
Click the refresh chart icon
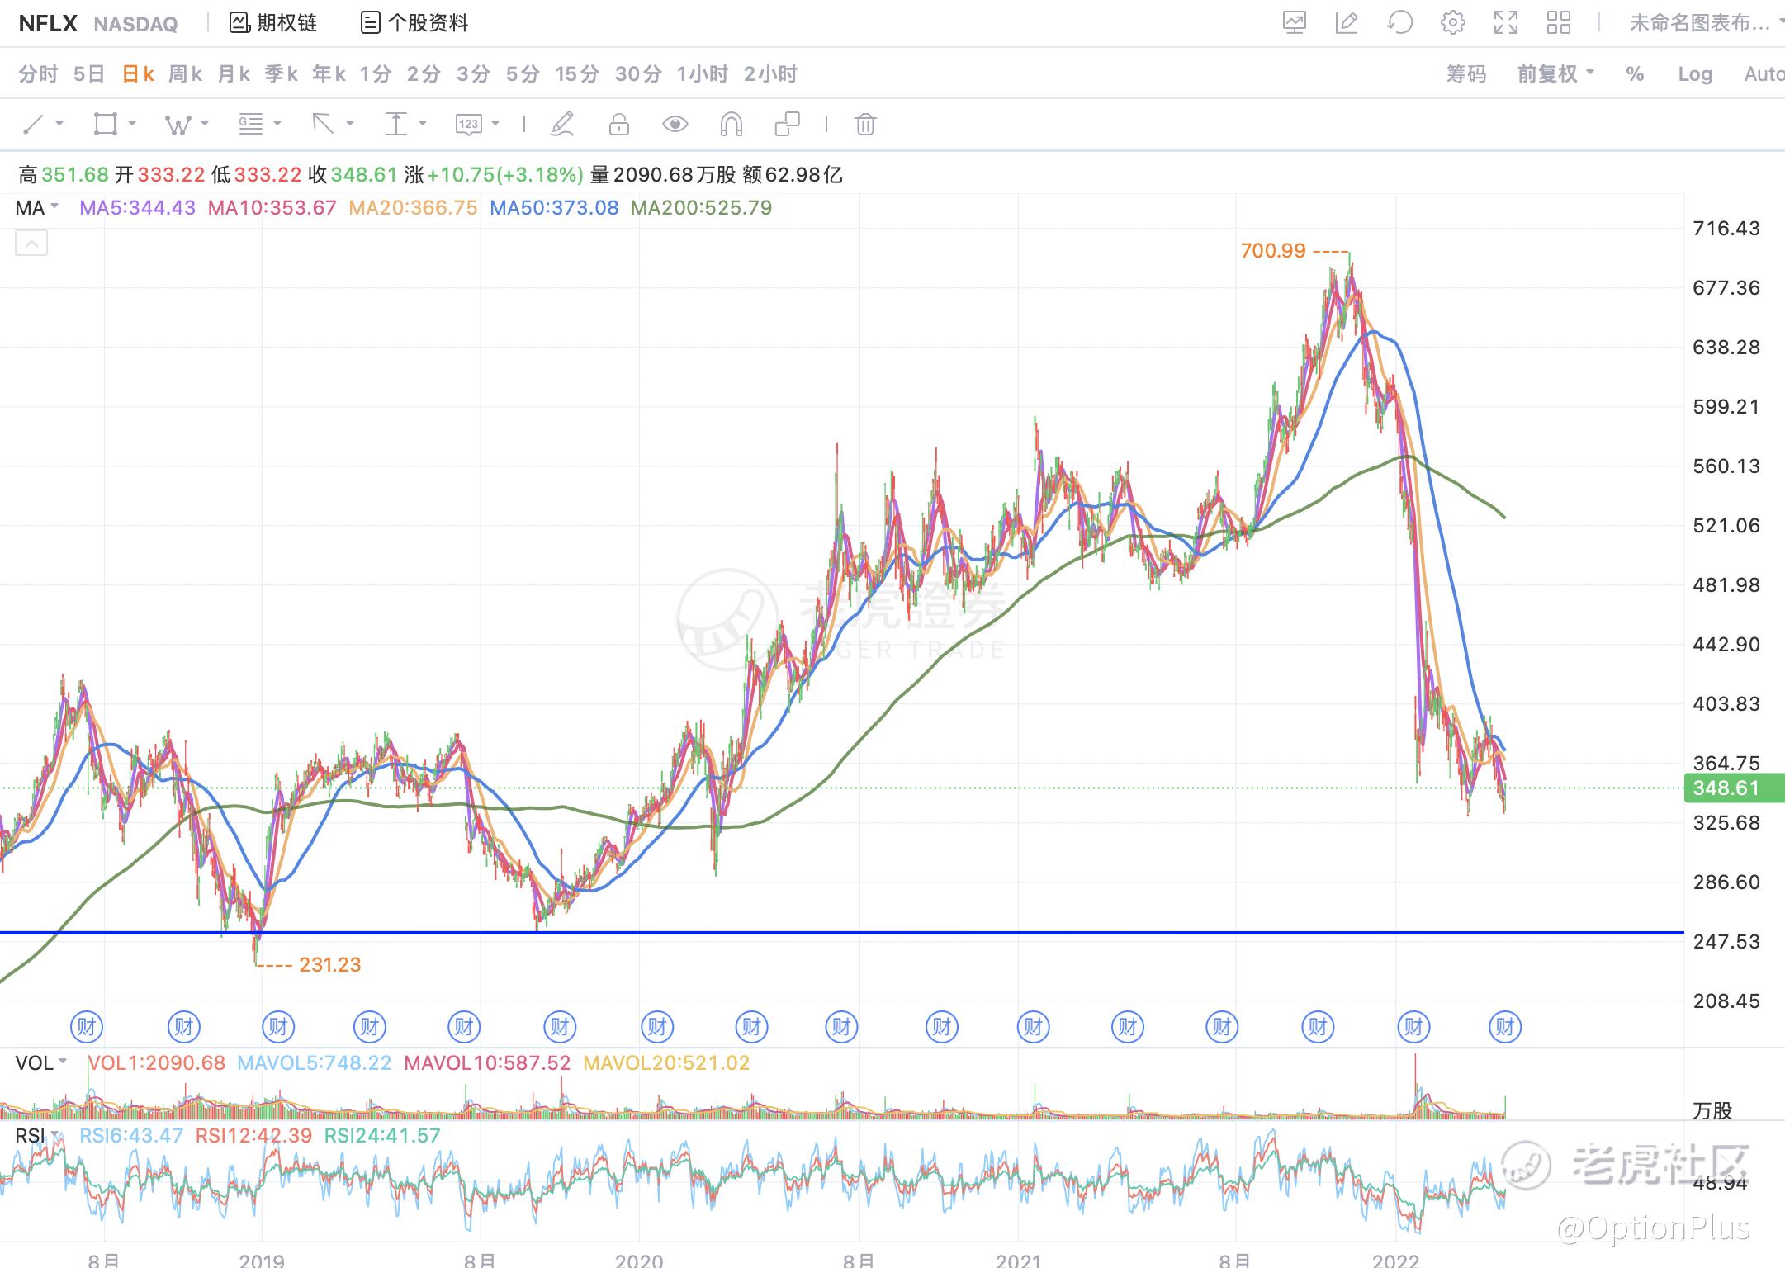tap(1399, 22)
